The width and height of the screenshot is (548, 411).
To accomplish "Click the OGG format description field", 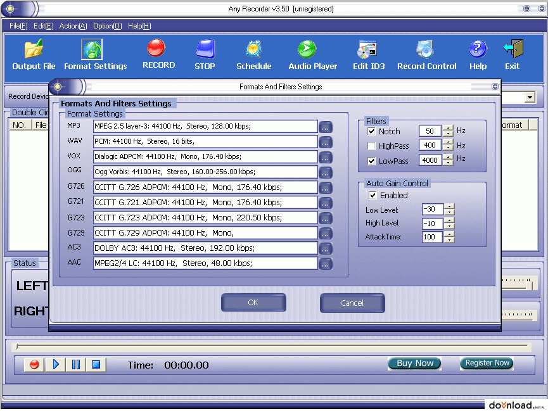I will click(205, 172).
